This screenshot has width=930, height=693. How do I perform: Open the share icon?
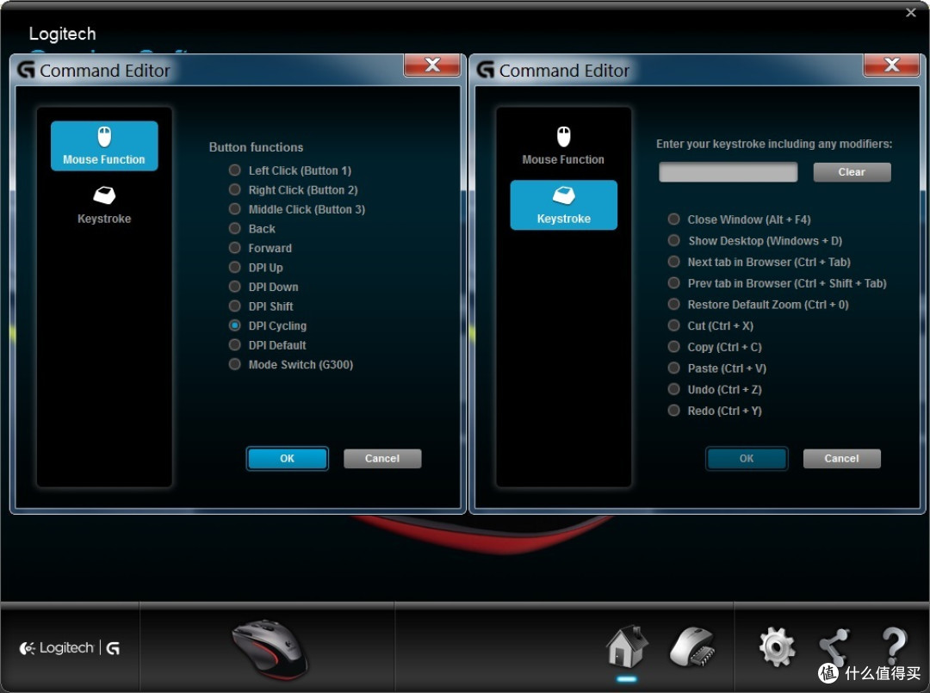tap(834, 647)
